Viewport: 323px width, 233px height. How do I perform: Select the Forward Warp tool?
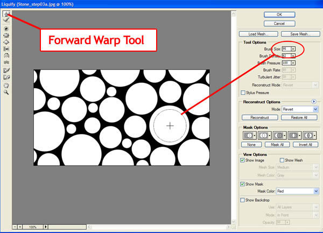click(6, 13)
